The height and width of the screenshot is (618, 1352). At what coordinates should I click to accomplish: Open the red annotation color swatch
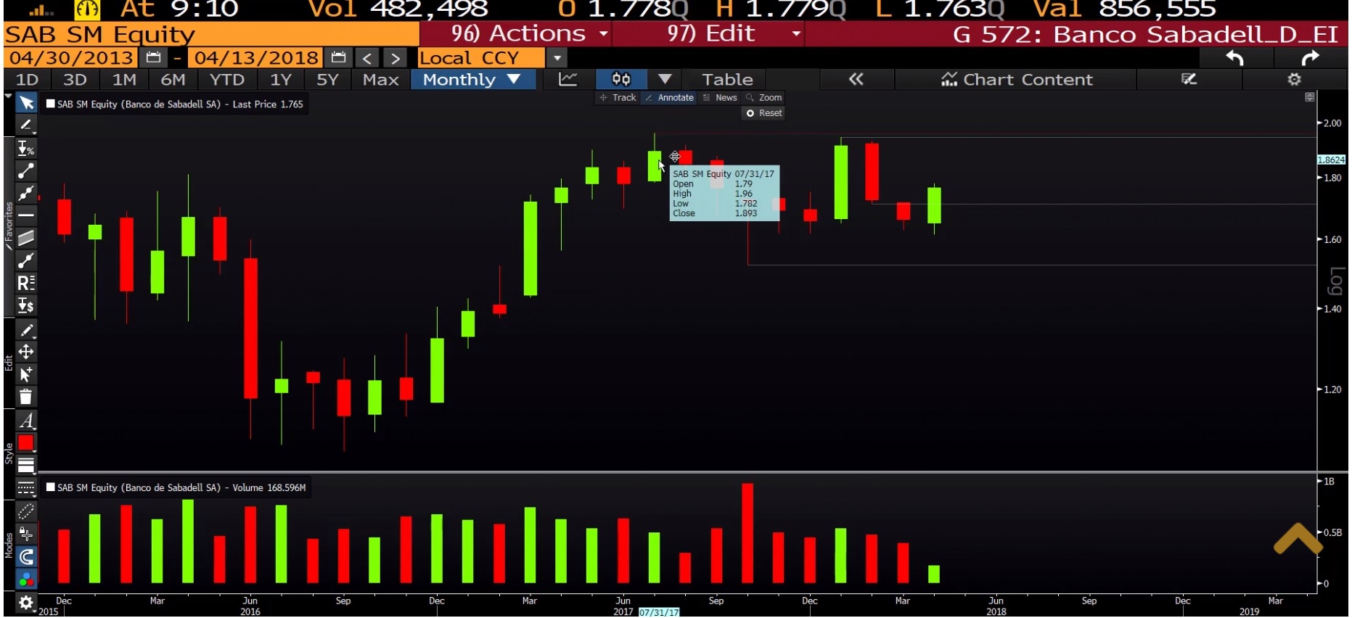coord(26,442)
